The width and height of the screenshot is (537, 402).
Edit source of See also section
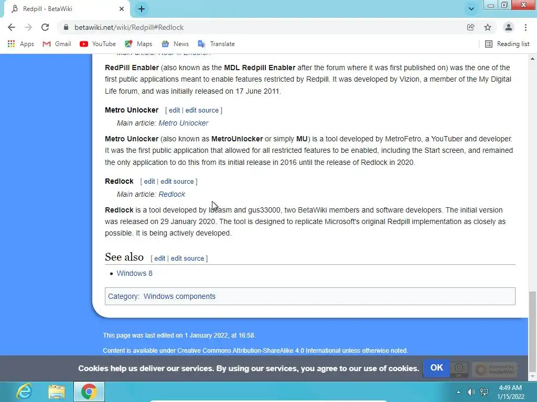[x=187, y=259]
